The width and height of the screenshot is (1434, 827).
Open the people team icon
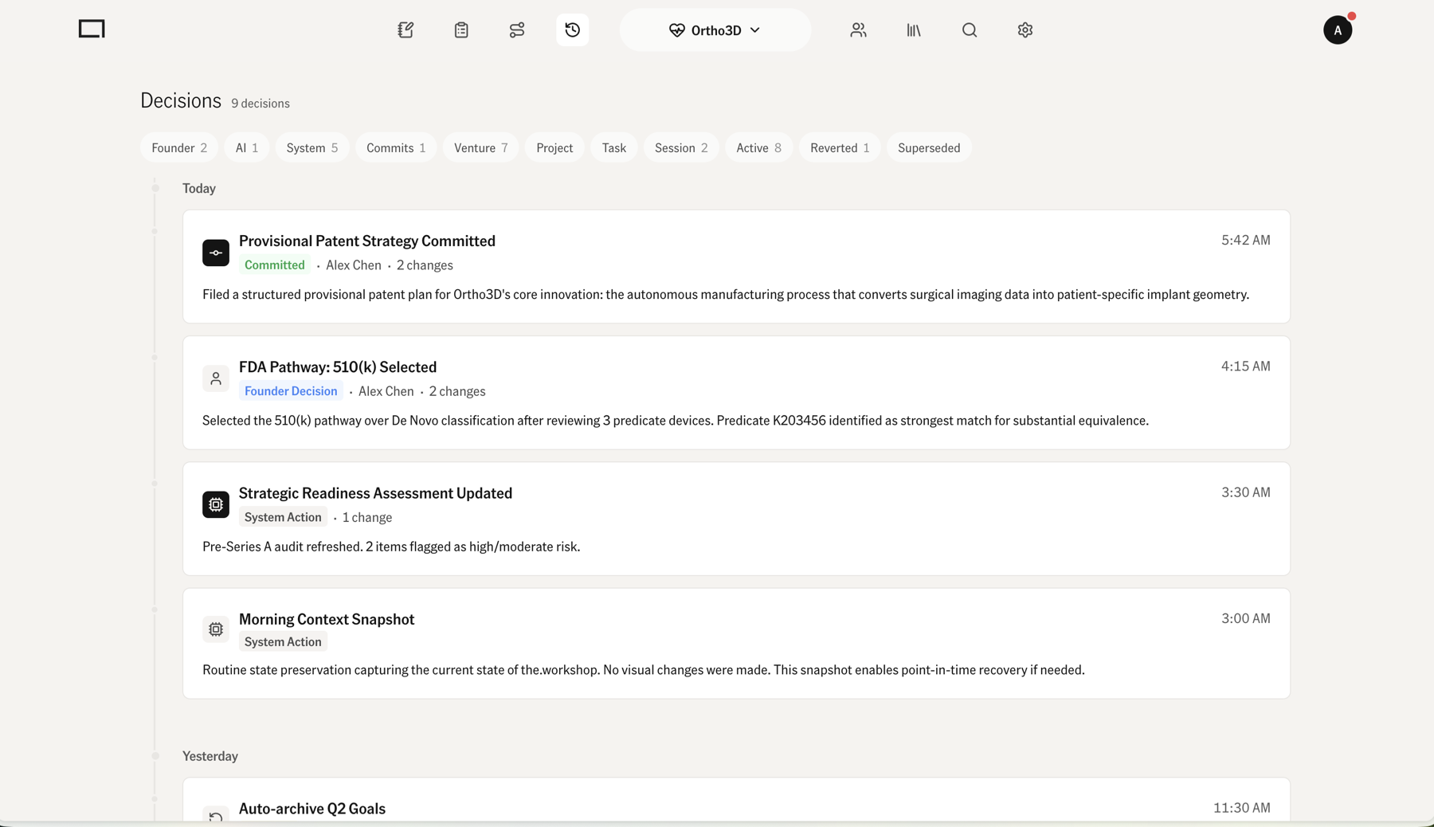[858, 30]
